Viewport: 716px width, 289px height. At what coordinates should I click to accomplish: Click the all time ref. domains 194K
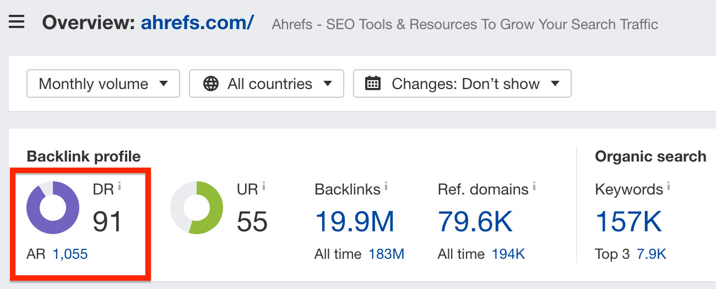pyautogui.click(x=508, y=254)
